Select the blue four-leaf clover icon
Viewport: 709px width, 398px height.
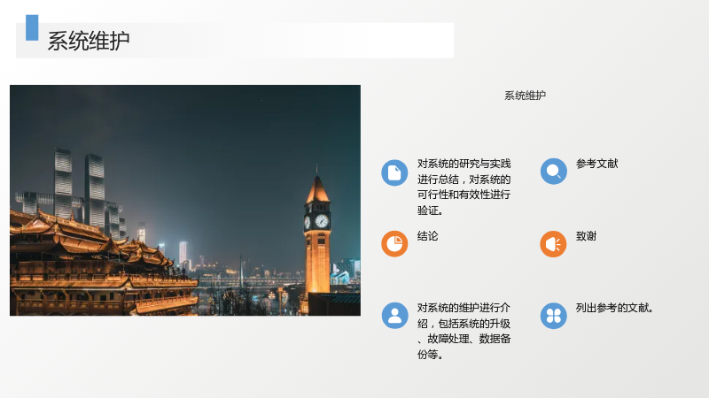(x=553, y=316)
